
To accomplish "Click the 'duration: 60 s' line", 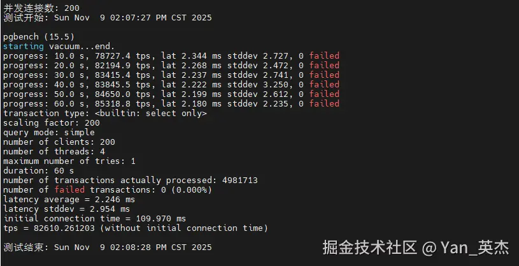I will (x=38, y=170).
